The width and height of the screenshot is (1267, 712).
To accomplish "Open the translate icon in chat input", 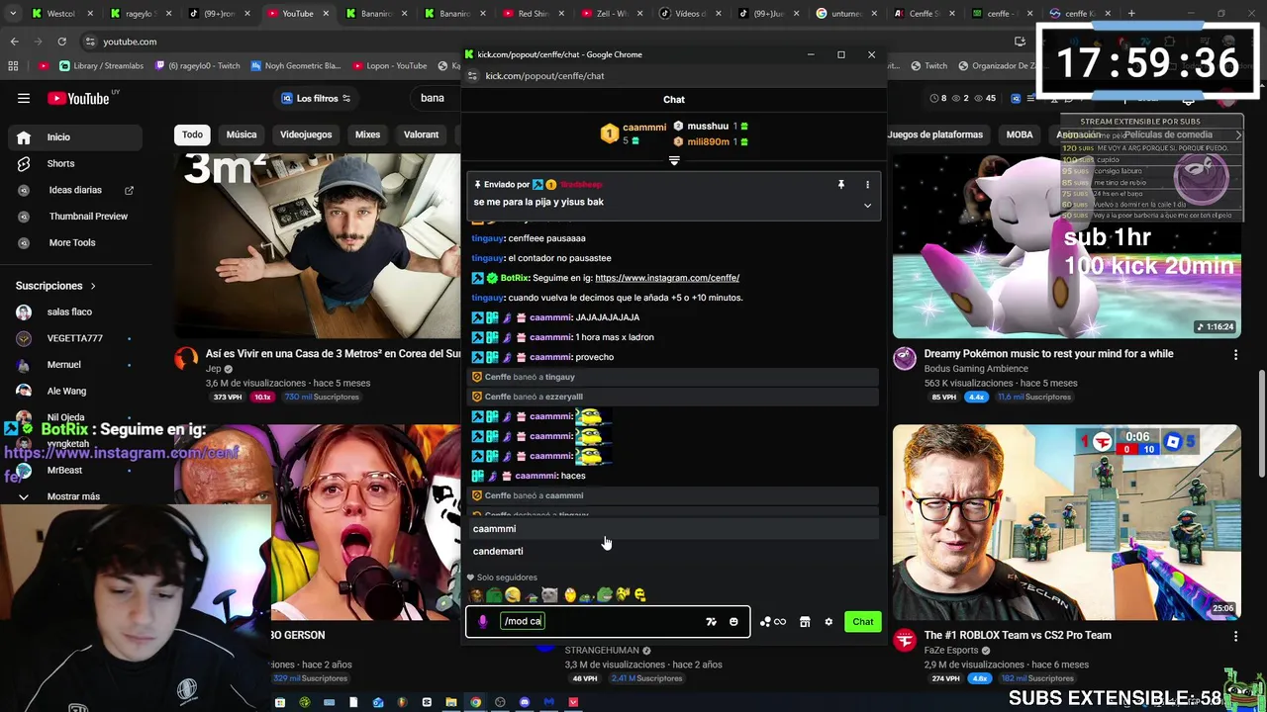I will [711, 622].
